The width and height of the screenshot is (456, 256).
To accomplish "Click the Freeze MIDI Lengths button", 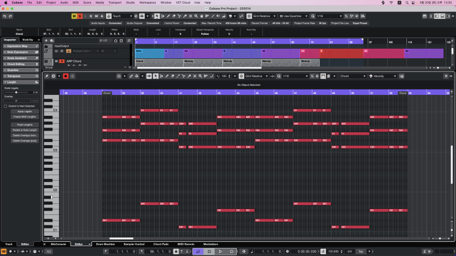I will coord(25,116).
